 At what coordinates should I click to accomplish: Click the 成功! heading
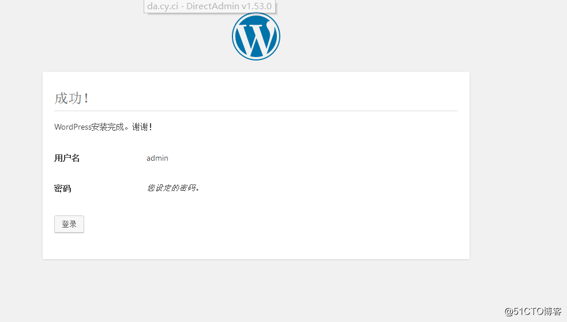[72, 98]
